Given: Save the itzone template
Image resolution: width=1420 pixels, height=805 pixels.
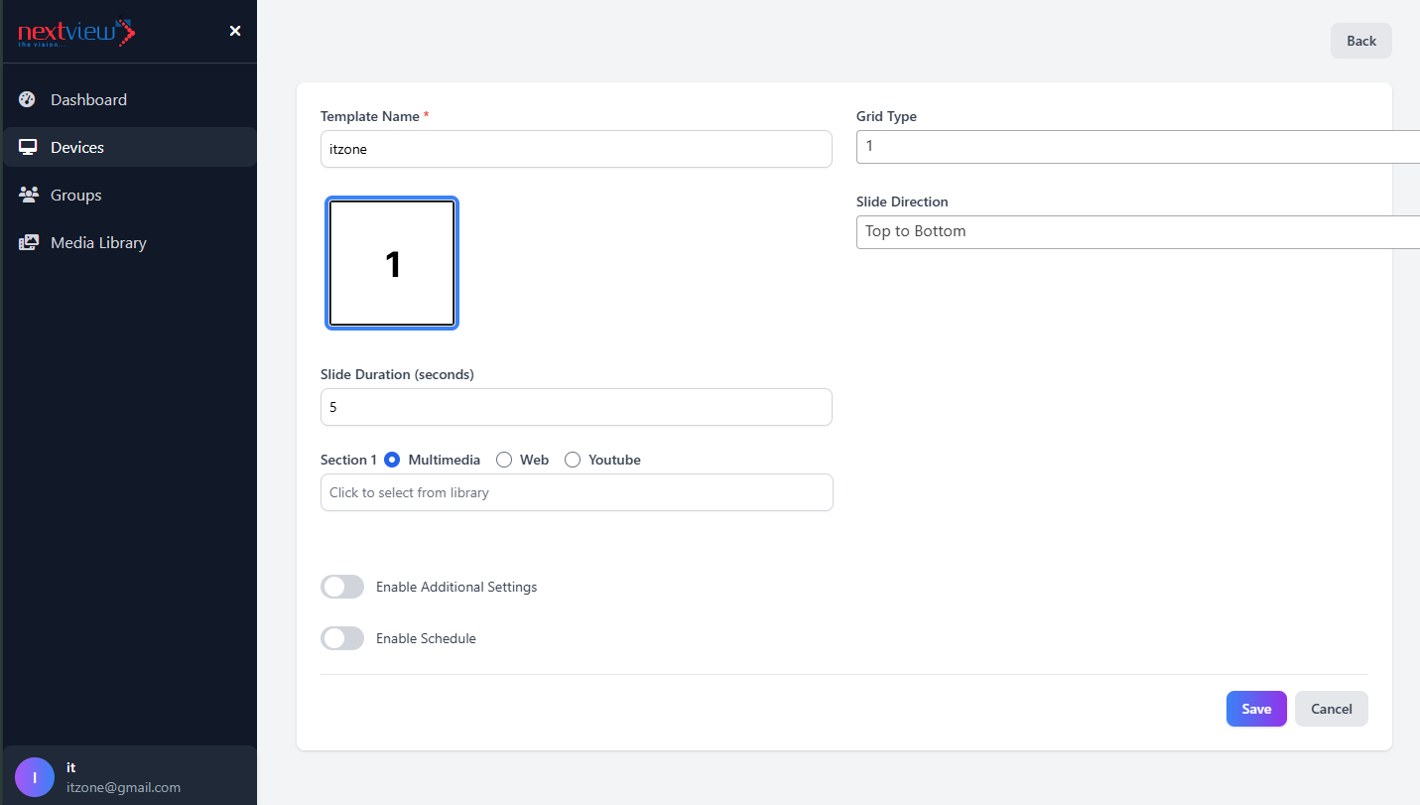Looking at the screenshot, I should (x=1255, y=708).
